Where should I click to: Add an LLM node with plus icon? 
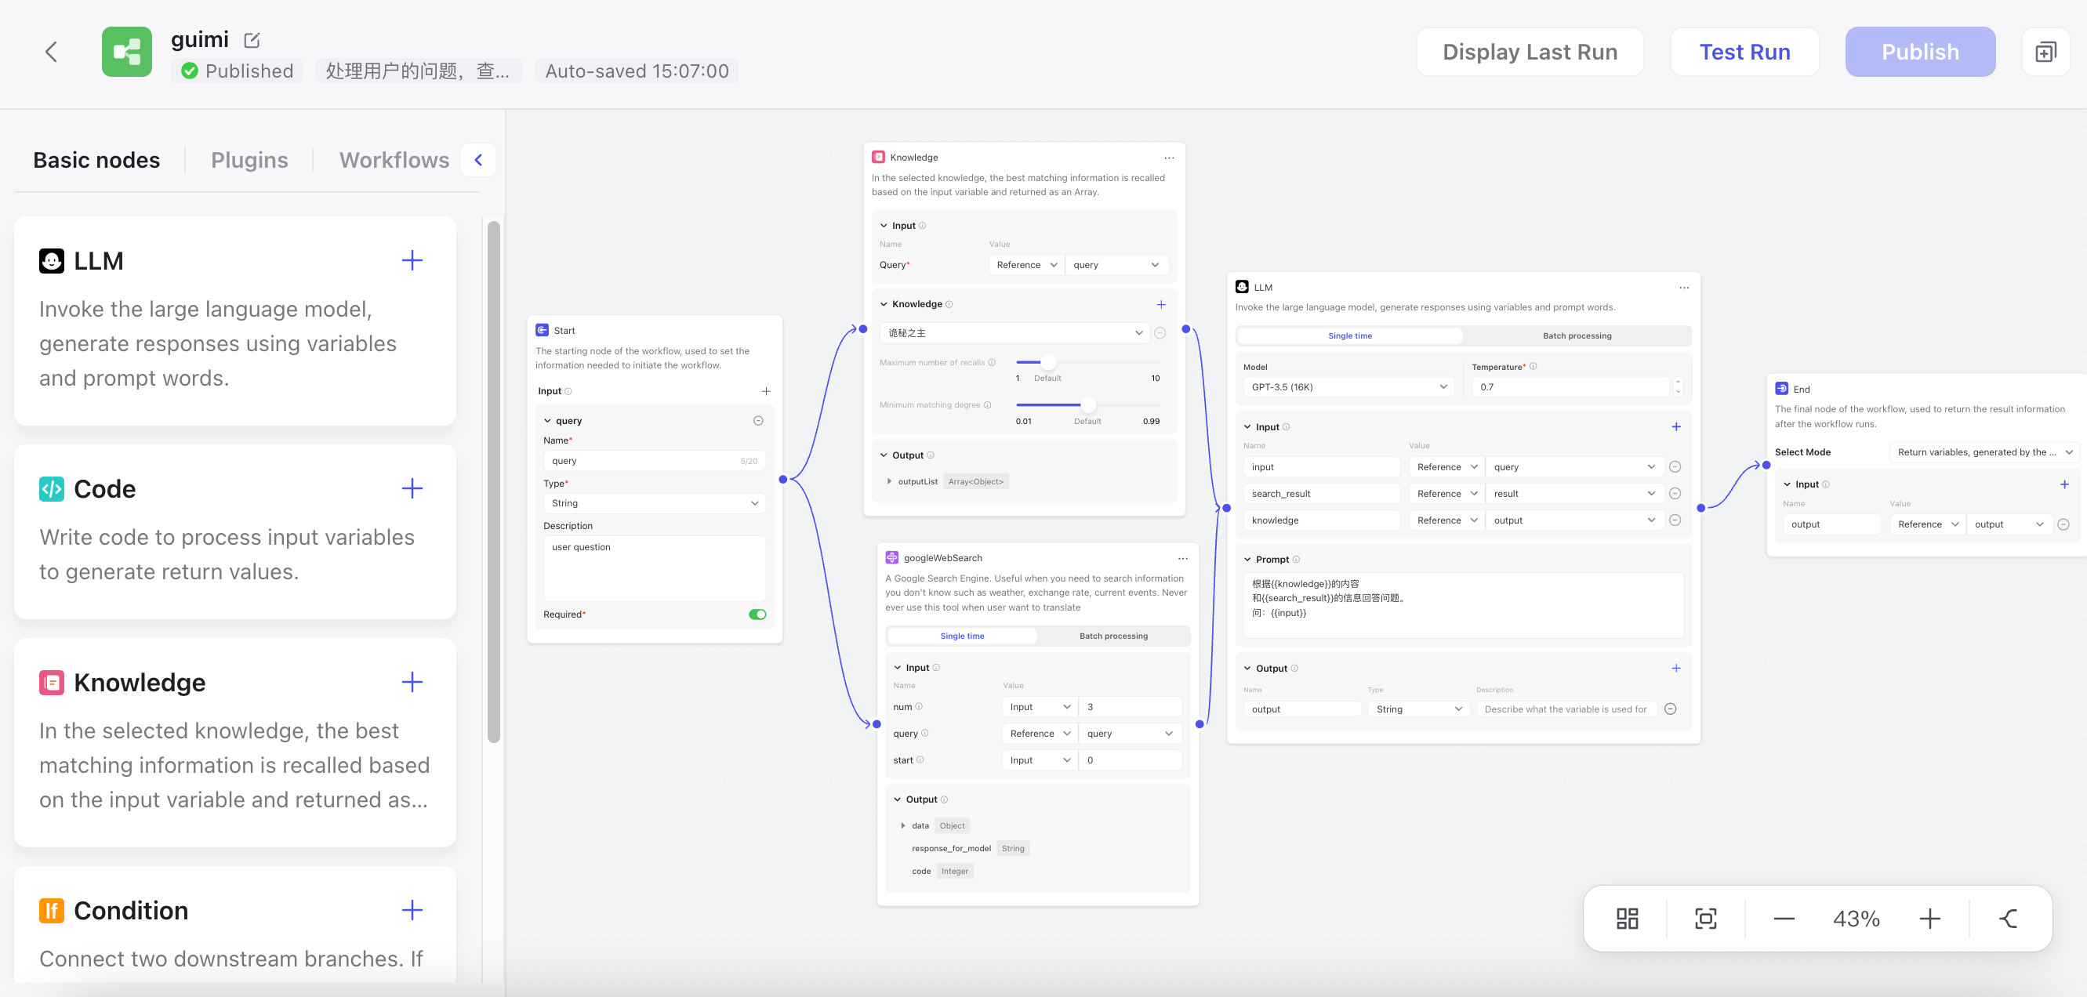point(412,260)
